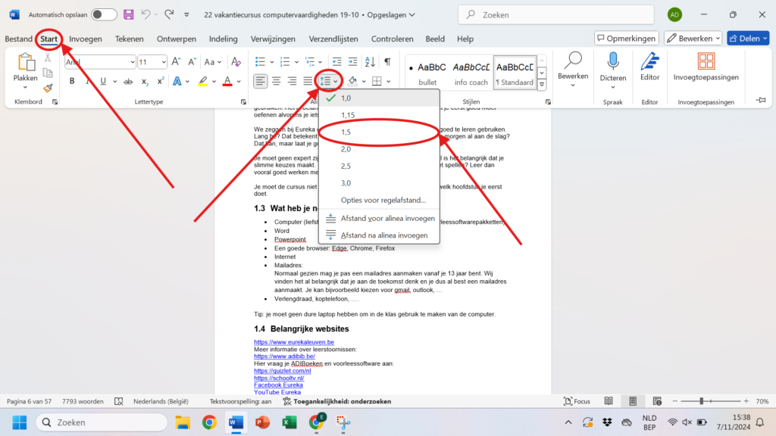Open Opties voor regelafstand menu entry

383,200
